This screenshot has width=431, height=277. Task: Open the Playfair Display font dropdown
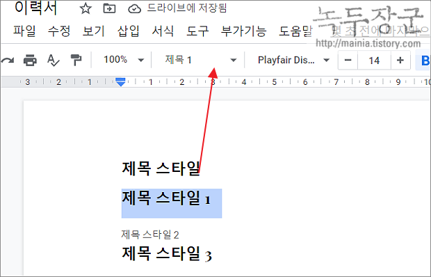[x=293, y=60]
